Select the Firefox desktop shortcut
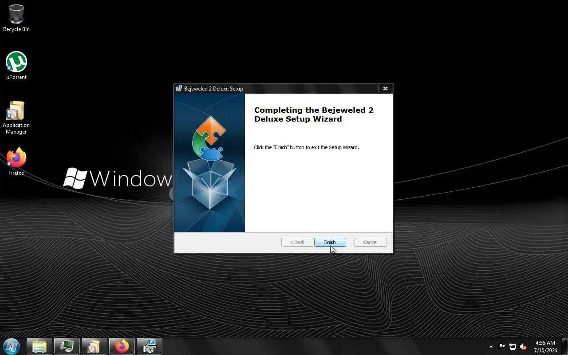Viewport: 568px width, 355px height. click(x=16, y=162)
